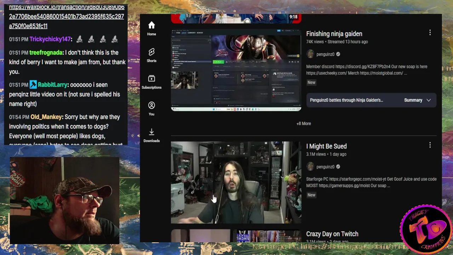The image size is (453, 255).
Task: Click the 'Member discord' description under ninja gaiden
Action: (367, 70)
